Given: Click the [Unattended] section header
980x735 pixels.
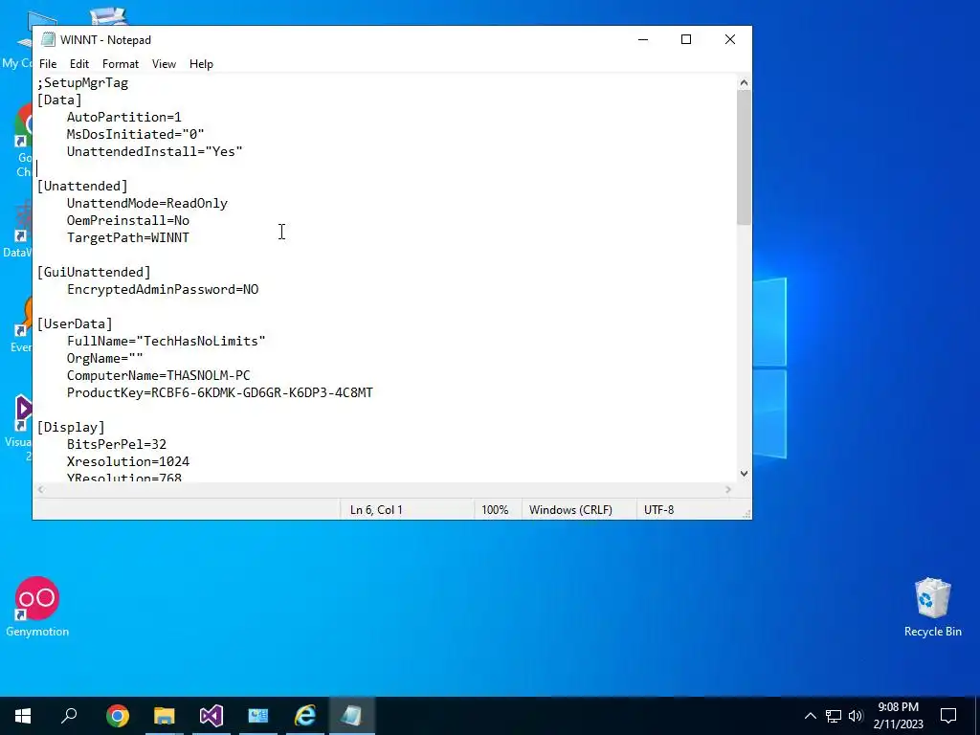Looking at the screenshot, I should click(x=82, y=186).
